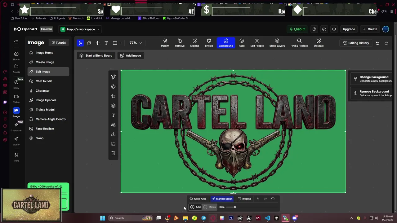Select Create Image menu item
This screenshot has height=223, width=397.
coord(48,62)
